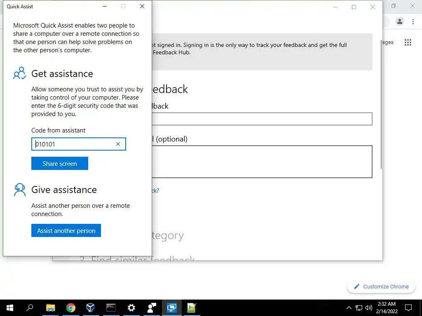Image resolution: width=422 pixels, height=316 pixels.
Task: Click the Give assistance heading
Action: click(x=64, y=190)
